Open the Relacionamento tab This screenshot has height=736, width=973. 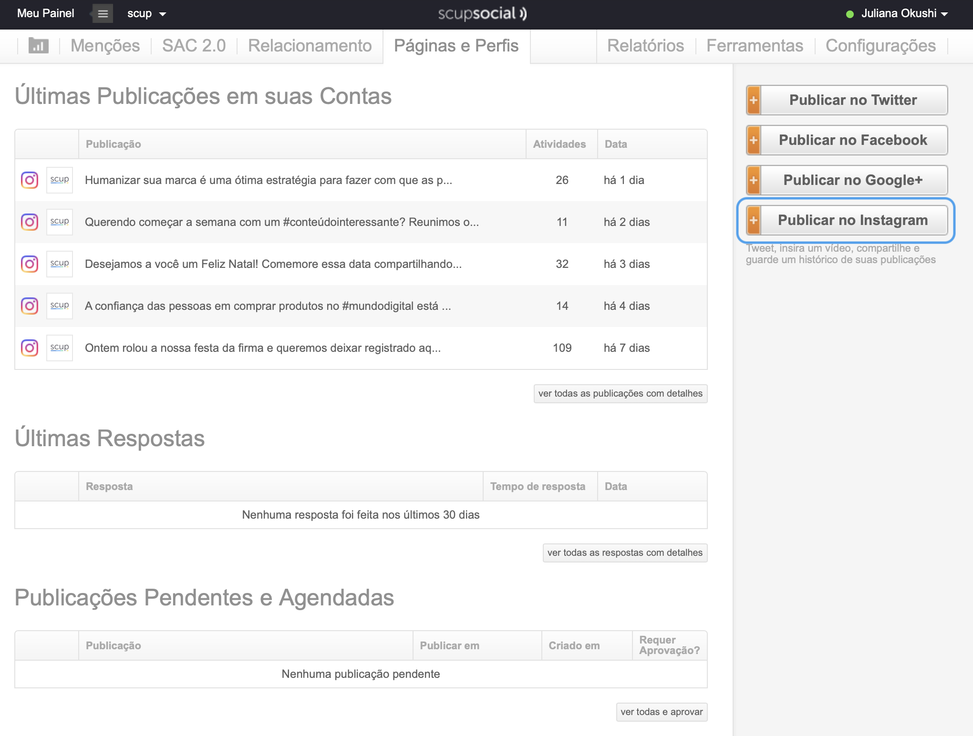[x=310, y=46]
